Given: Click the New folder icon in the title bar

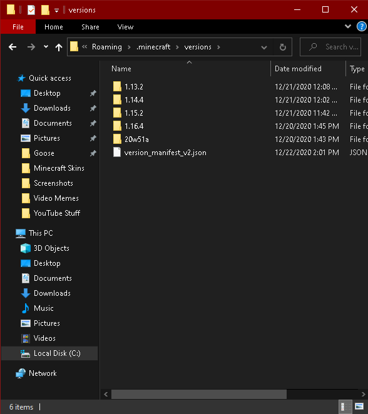Looking at the screenshot, I should pyautogui.click(x=45, y=10).
